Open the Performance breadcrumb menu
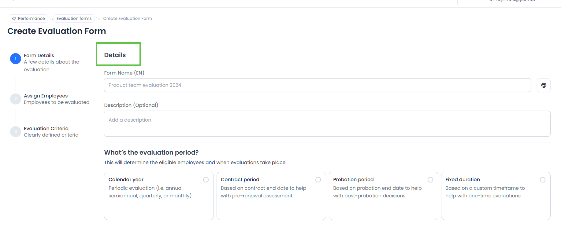Screen dimensions: 561x231 coord(28,18)
